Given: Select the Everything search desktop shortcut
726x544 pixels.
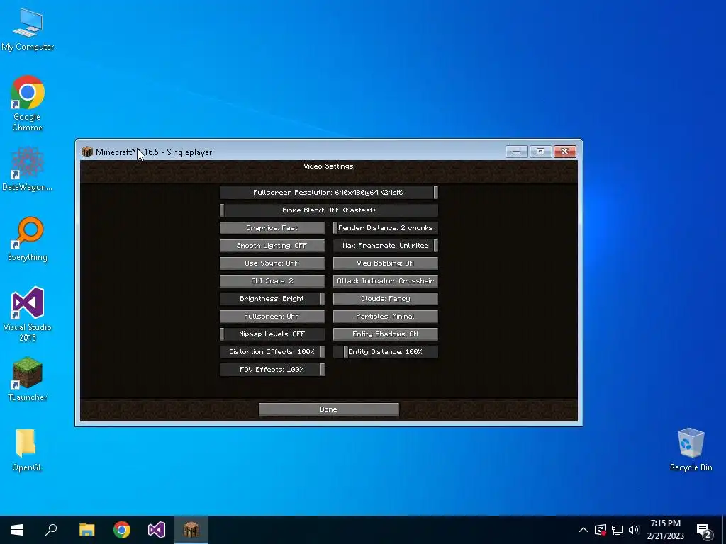Looking at the screenshot, I should 28,239.
